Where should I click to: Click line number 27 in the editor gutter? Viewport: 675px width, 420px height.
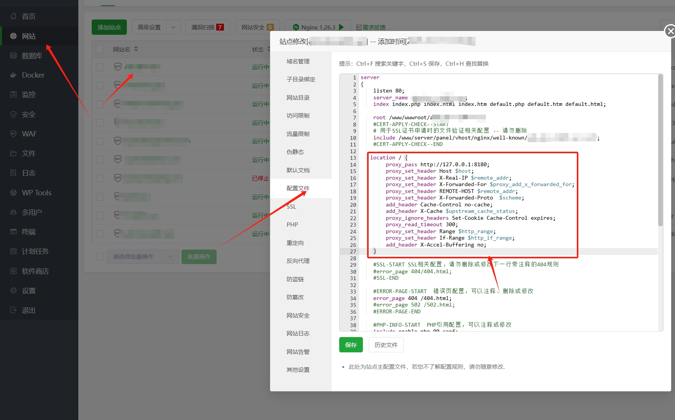(353, 251)
